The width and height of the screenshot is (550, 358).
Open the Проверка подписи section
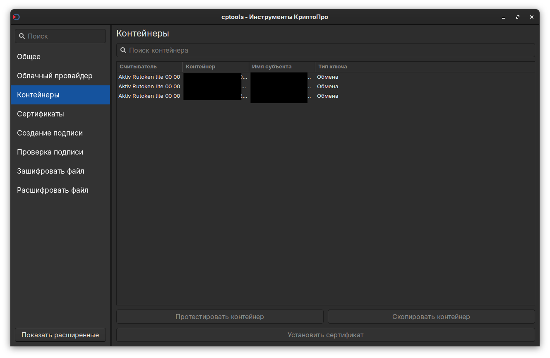60,152
